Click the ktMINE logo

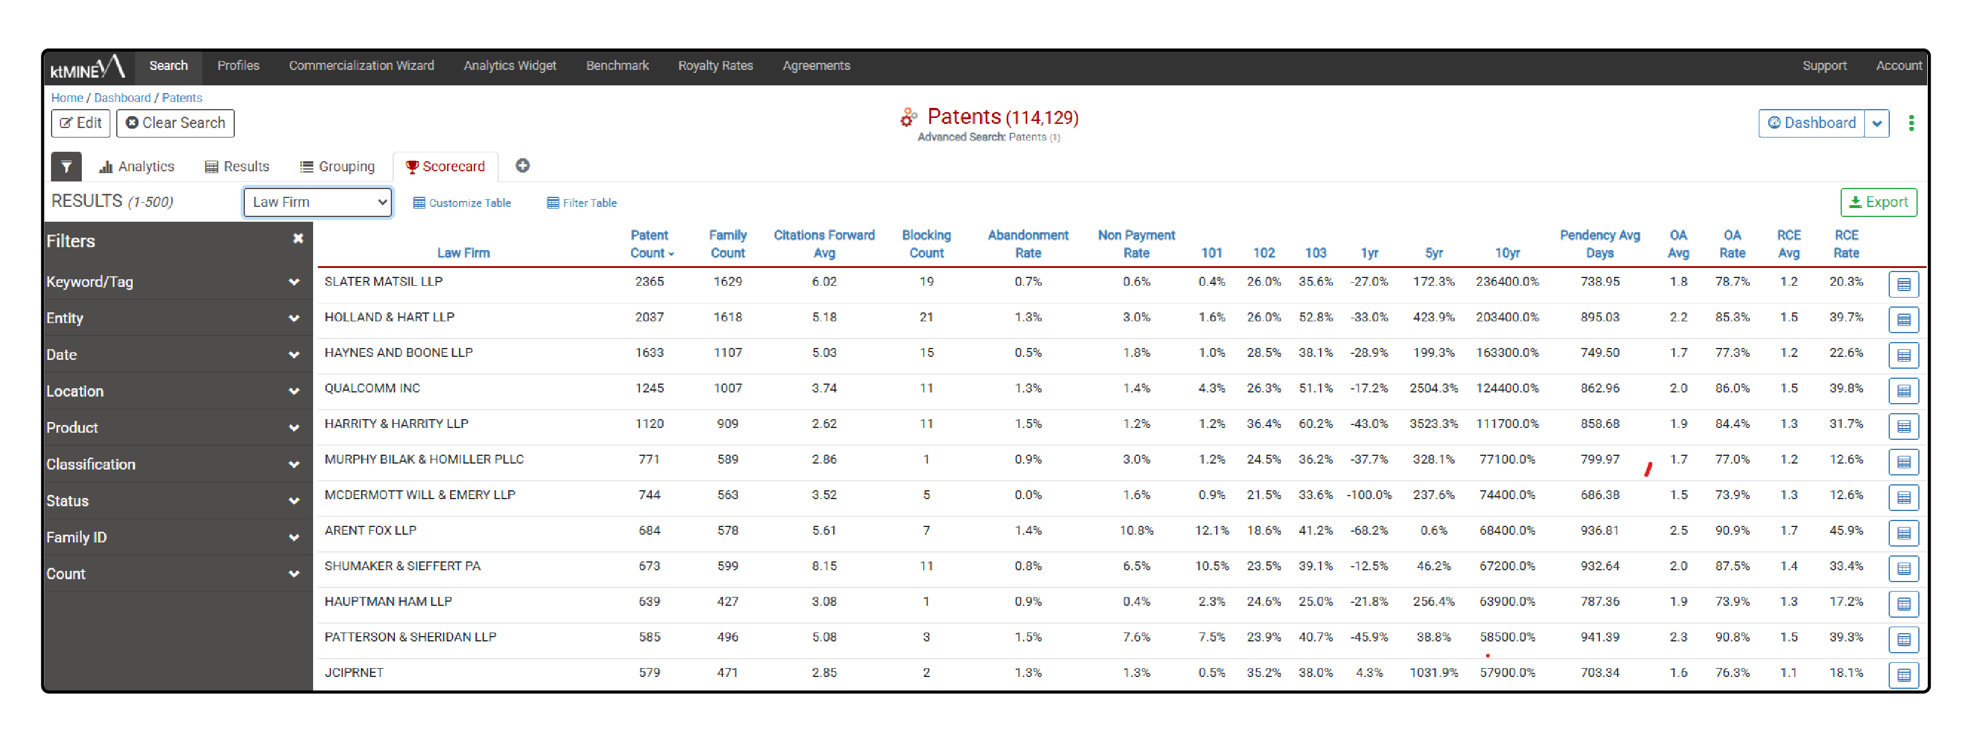pos(87,68)
